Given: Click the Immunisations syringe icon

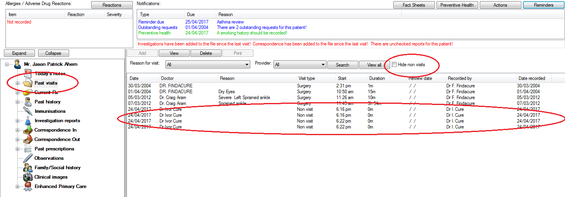Looking at the screenshot, I should (28, 111).
